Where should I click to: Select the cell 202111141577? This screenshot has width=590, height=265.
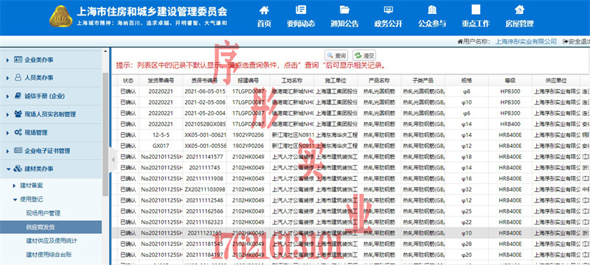(x=205, y=157)
